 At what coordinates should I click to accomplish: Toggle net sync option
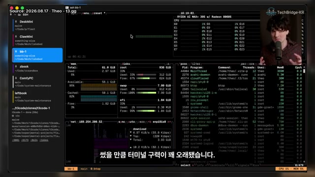(x=122, y=122)
